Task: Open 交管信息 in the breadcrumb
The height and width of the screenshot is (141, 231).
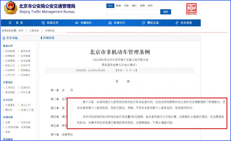Action: tap(34, 30)
